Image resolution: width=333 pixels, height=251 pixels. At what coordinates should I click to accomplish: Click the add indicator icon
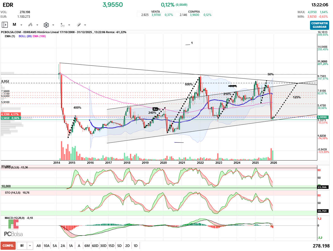(62, 25)
